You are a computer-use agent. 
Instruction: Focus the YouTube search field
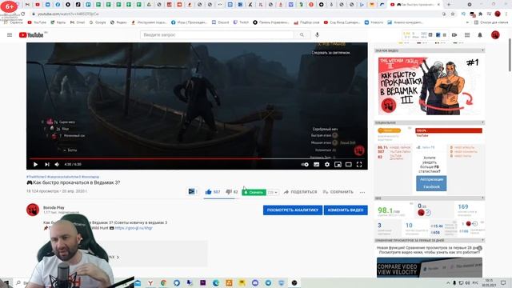coord(217,34)
